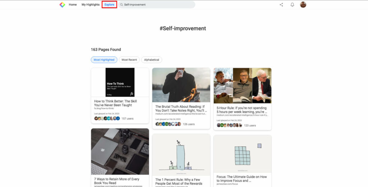
Task: Select the Alphabetical sort filter
Action: (152, 60)
